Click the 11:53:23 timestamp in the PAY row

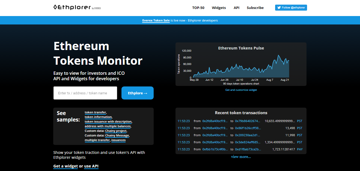click(x=184, y=149)
